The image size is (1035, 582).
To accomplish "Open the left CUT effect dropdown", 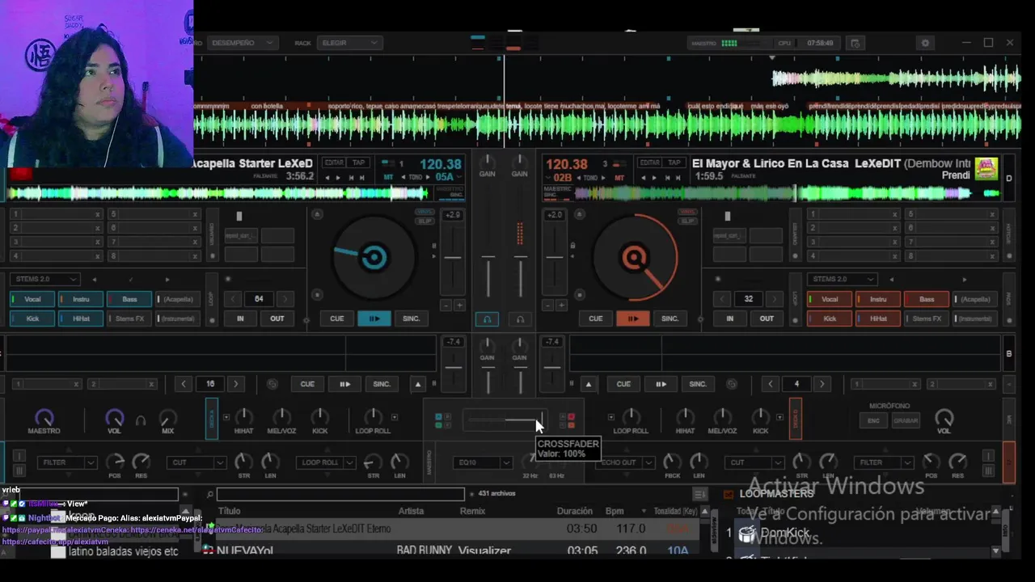I will click(x=196, y=462).
